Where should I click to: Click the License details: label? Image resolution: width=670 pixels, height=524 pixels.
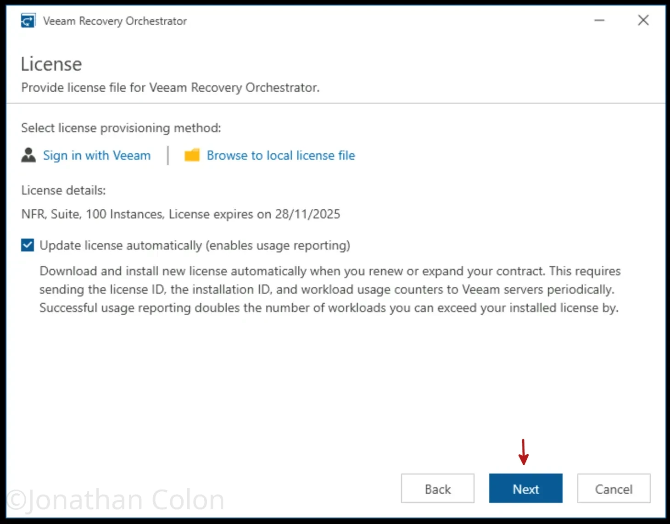pos(63,190)
